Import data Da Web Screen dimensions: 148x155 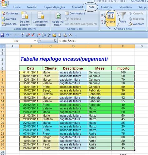(9, 19)
